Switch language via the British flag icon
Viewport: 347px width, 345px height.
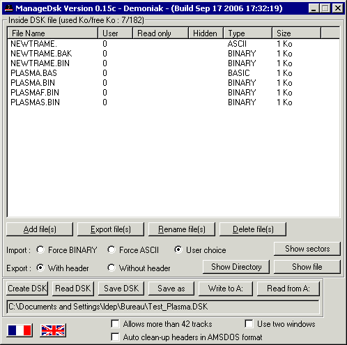[53, 330]
